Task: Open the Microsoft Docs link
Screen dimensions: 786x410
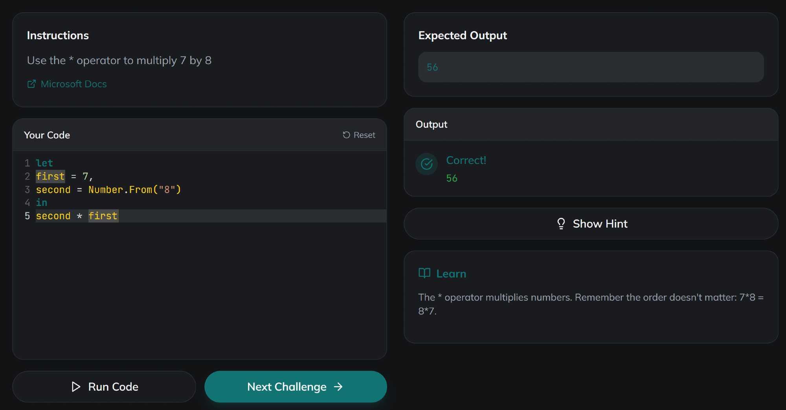Action: [73, 84]
